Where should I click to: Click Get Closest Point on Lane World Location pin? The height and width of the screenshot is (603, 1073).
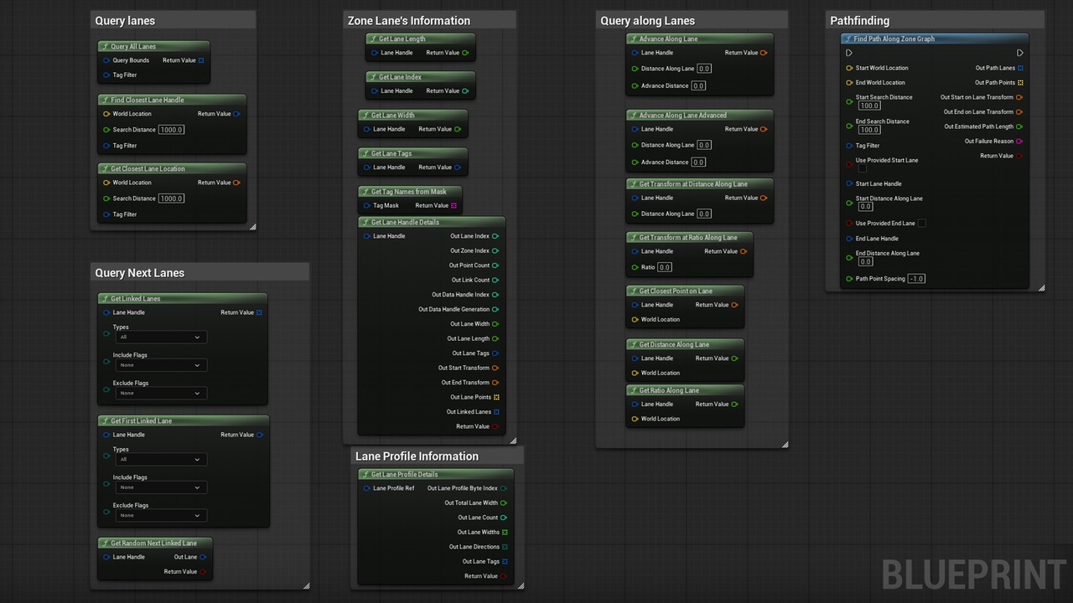635,319
